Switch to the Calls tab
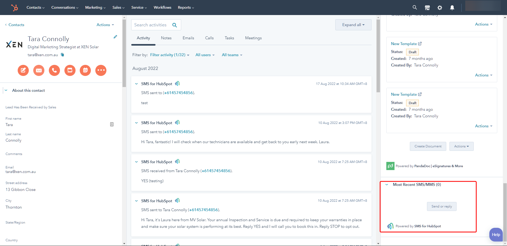The width and height of the screenshot is (507, 246). pos(209,38)
